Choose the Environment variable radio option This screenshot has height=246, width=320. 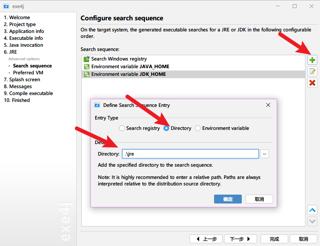[x=198, y=128]
